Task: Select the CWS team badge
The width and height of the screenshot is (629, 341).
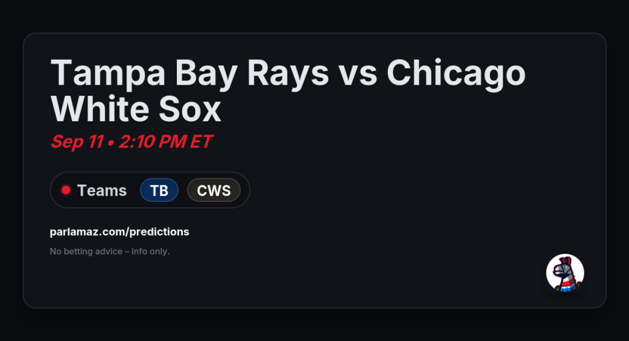Action: [214, 190]
